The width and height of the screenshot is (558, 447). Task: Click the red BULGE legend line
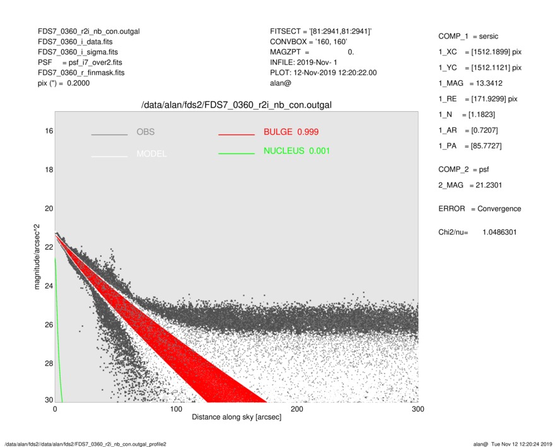tap(236, 134)
